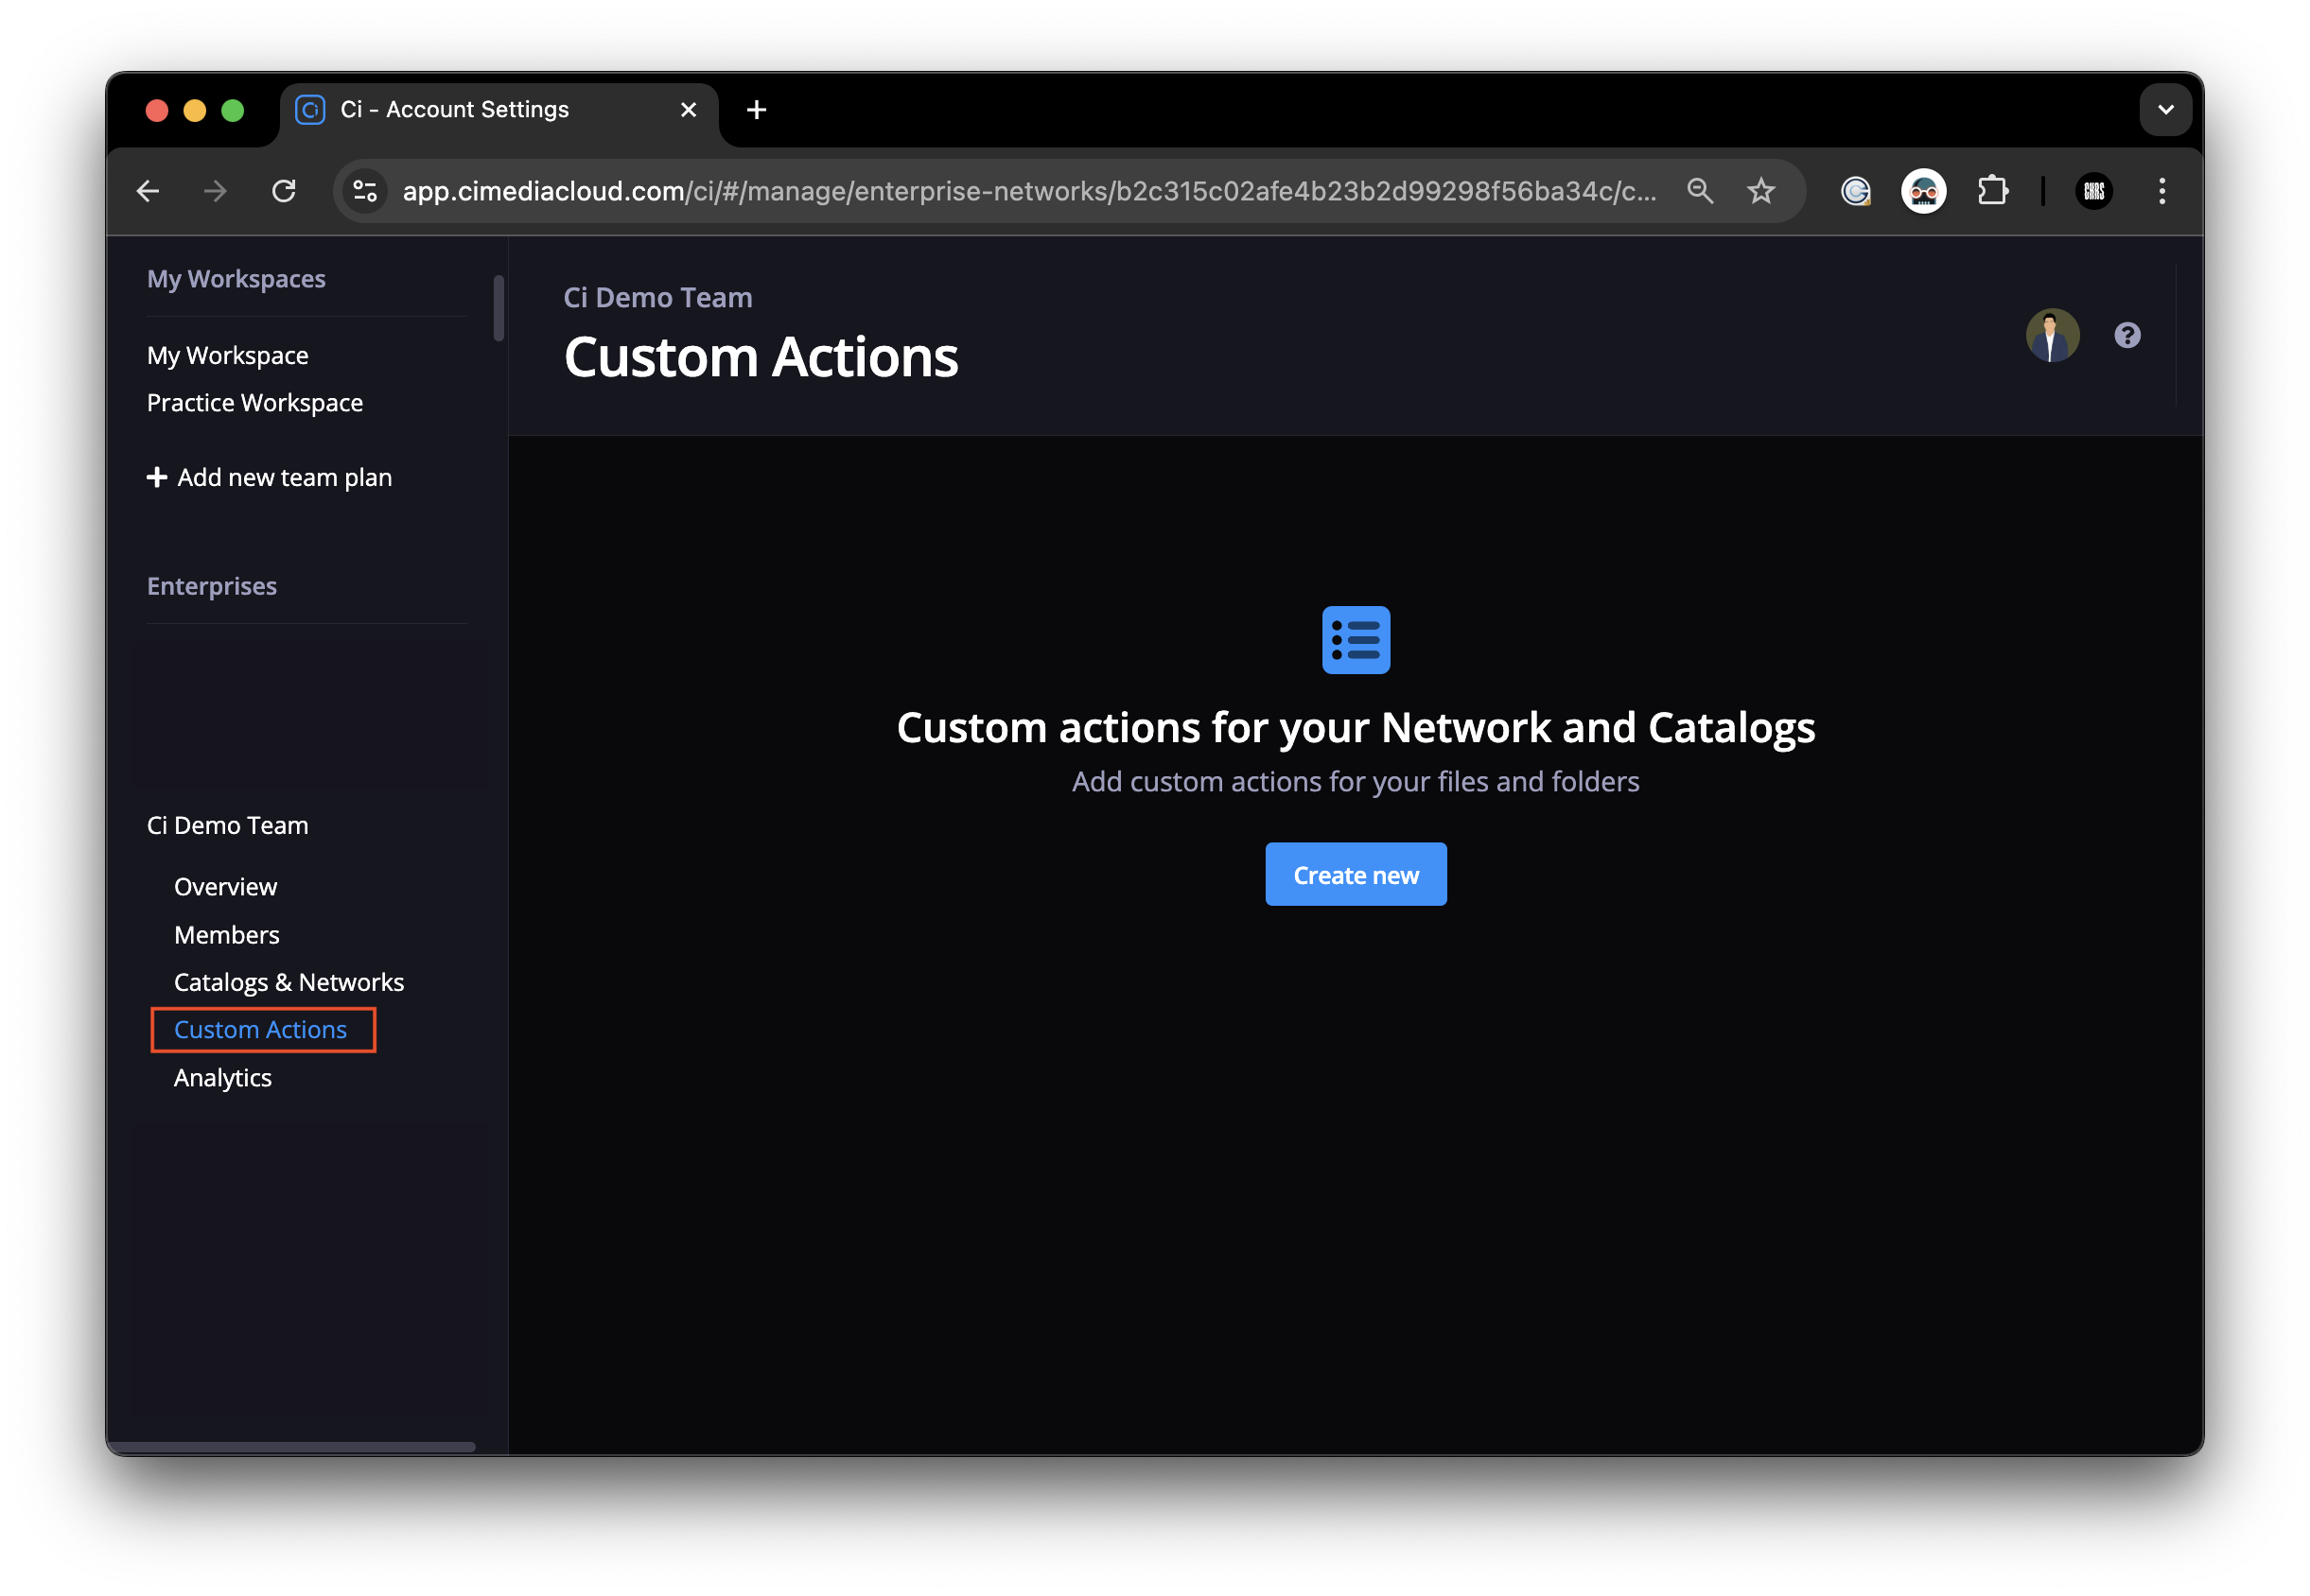This screenshot has height=1596, width=2310.
Task: Close the Ci - Account Settings tab
Action: (689, 110)
